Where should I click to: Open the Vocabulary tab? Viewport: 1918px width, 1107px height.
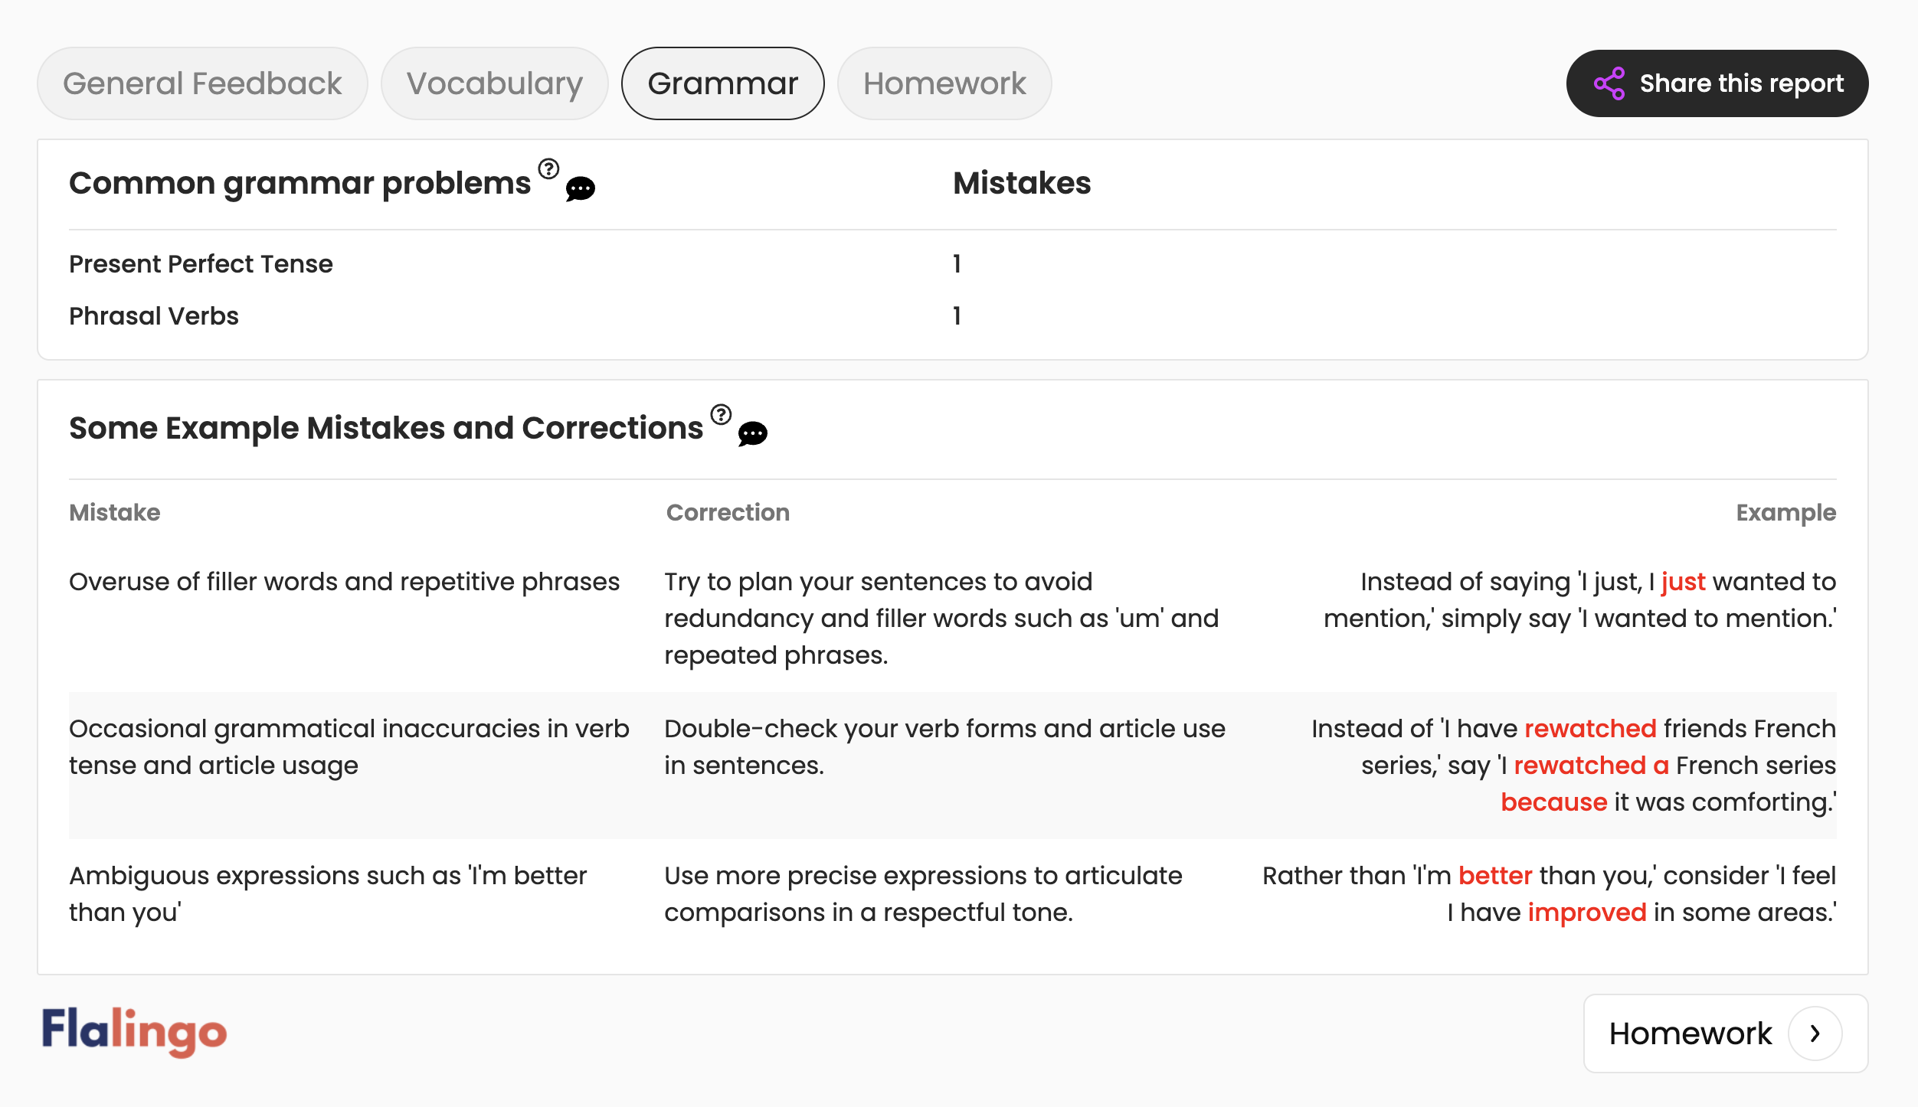point(495,83)
